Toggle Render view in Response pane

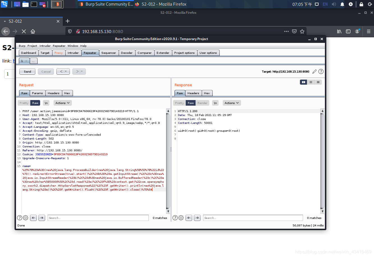(x=203, y=103)
